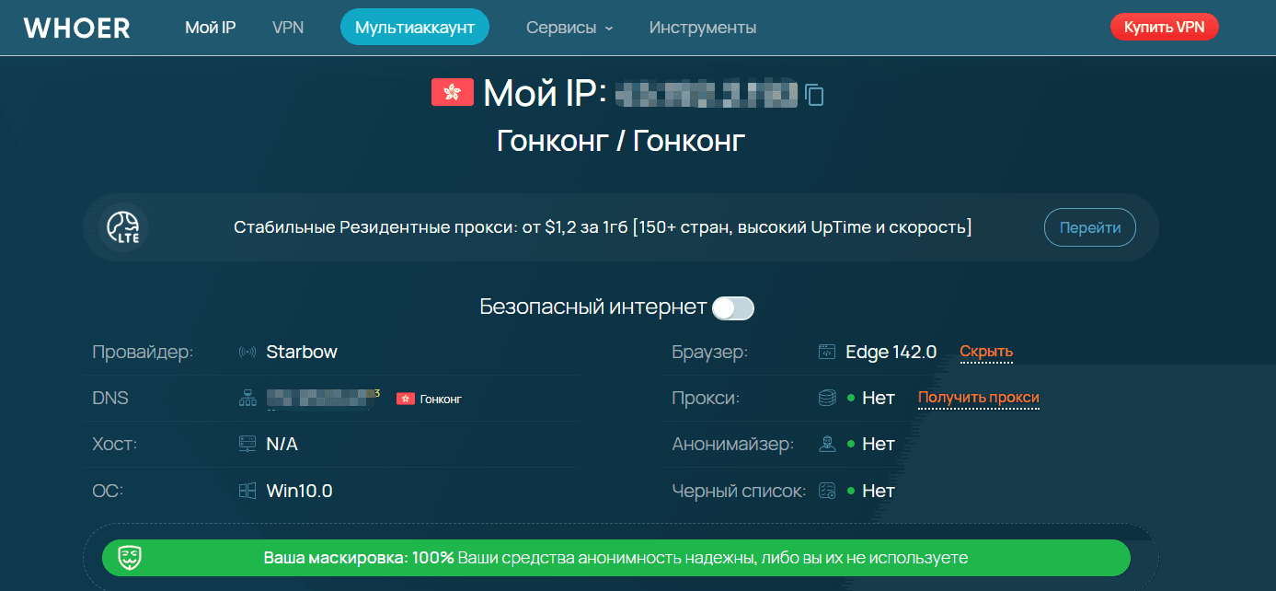1276x591 pixels.
Task: Select the LTE proxy promo icon
Action: [x=122, y=226]
